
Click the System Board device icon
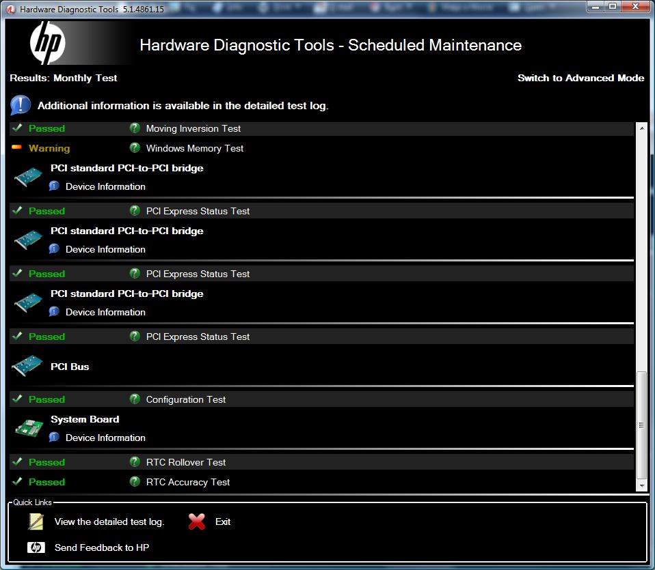29,428
